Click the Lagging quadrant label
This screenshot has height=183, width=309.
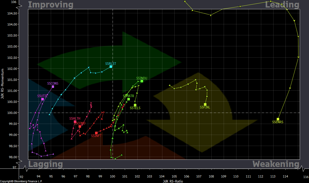[x=45, y=164]
